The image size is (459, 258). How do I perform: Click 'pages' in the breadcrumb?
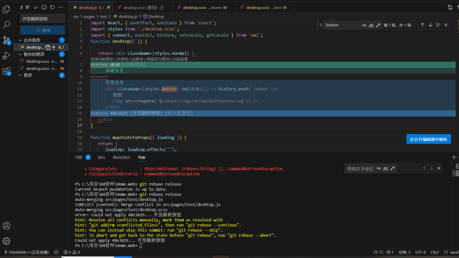pyautogui.click(x=89, y=16)
